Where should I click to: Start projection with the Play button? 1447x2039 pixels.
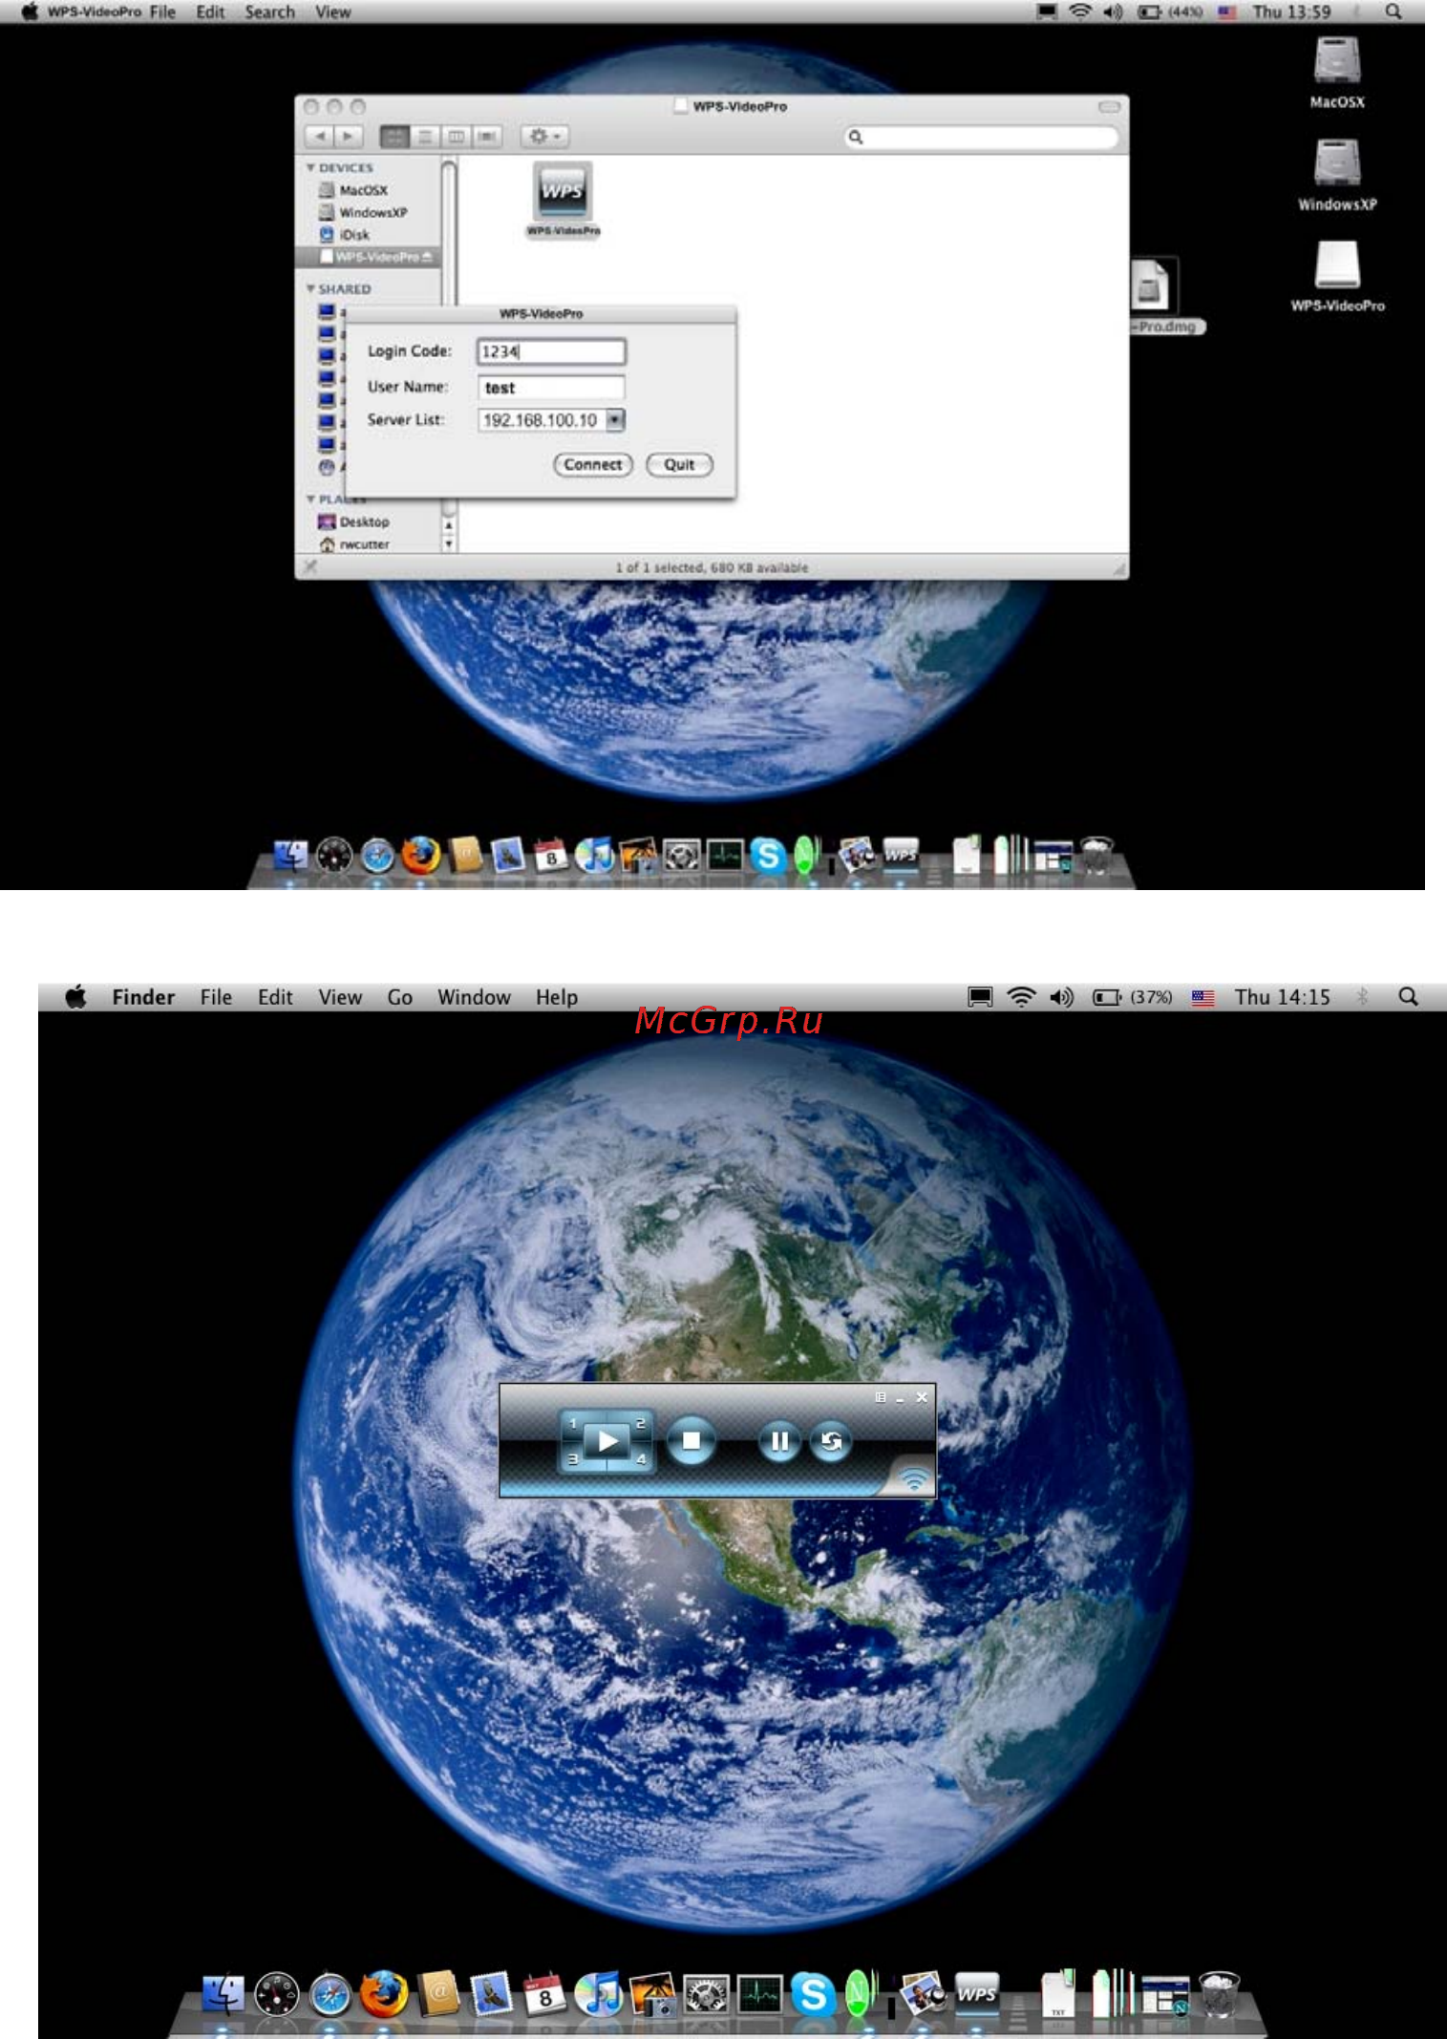607,1441
